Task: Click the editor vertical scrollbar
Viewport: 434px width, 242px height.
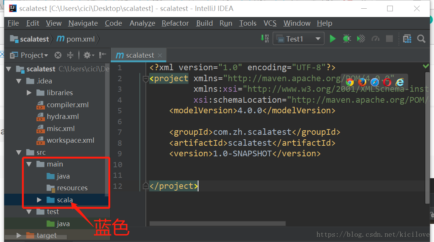Action: (428, 138)
